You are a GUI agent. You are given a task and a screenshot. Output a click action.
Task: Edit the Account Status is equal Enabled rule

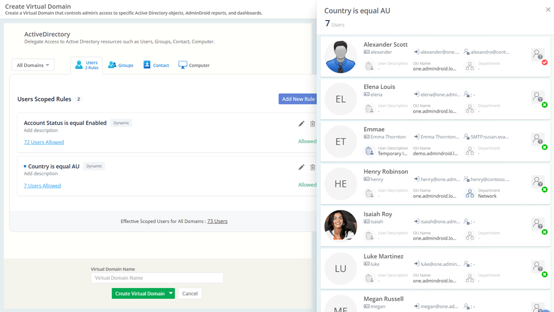(x=301, y=124)
